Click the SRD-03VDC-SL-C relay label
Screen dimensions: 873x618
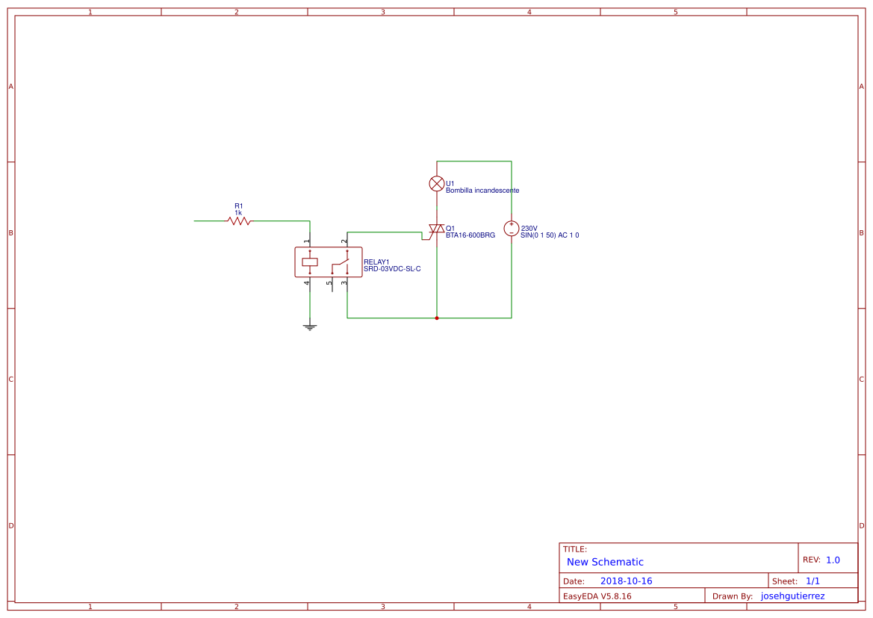point(391,268)
